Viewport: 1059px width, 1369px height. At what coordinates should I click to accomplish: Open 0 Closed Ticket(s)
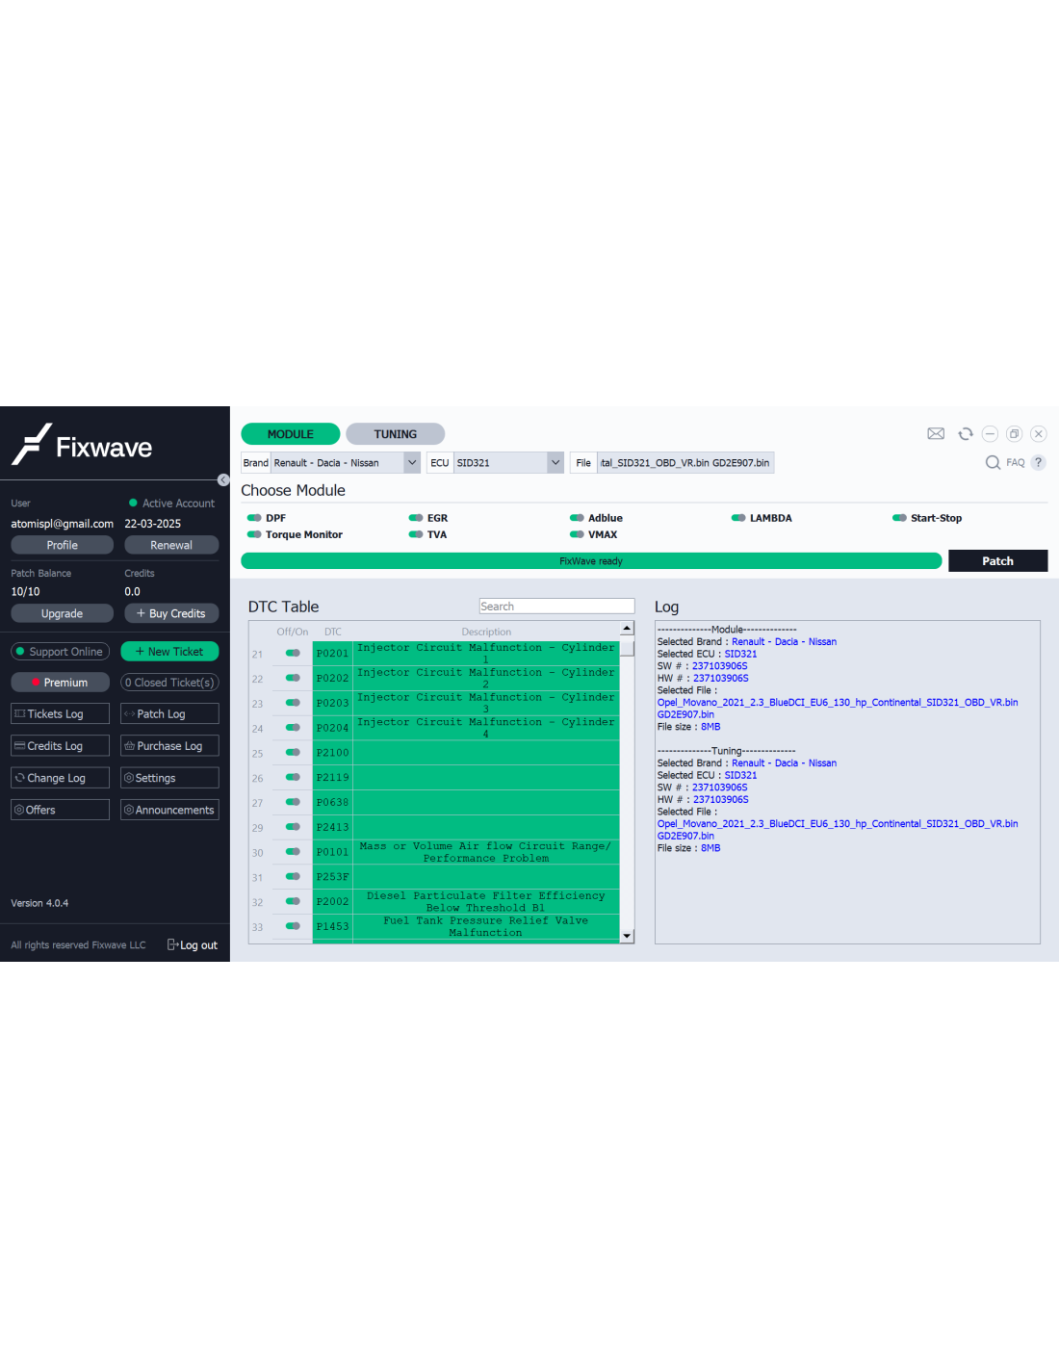169,683
